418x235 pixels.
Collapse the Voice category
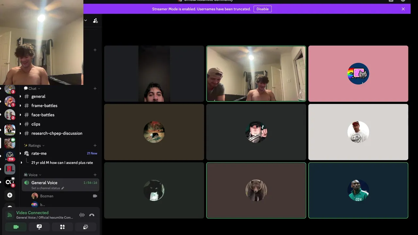tap(33, 175)
